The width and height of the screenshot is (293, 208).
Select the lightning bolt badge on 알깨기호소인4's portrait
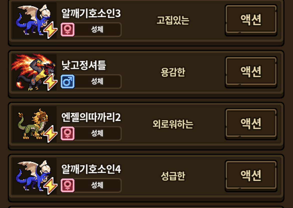[50, 185]
